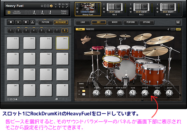Click the ROOM knob

click(96, 93)
